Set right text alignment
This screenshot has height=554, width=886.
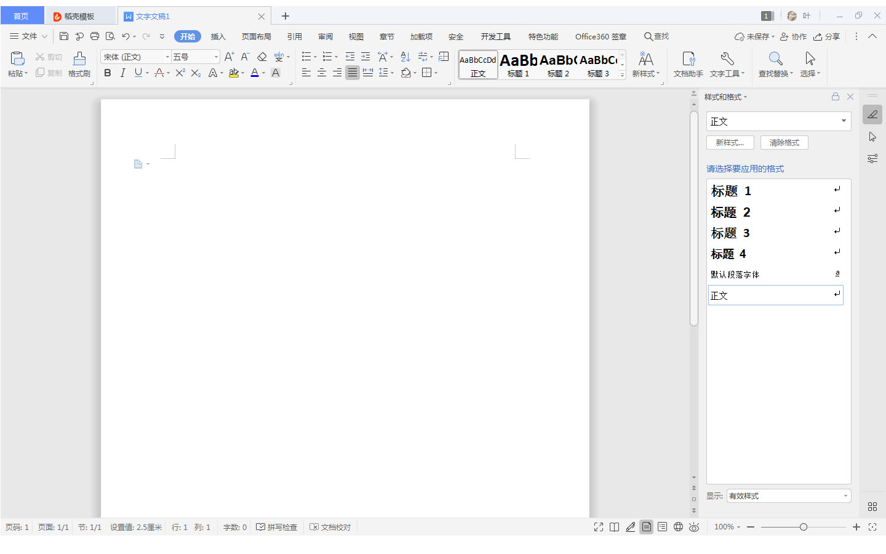click(x=337, y=73)
